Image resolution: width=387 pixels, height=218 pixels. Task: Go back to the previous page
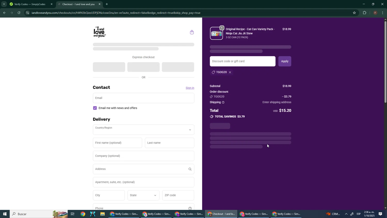4,13
